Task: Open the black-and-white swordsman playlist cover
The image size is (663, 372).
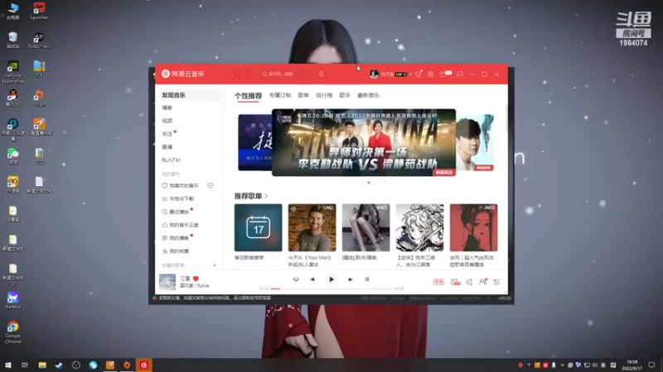Action: 420,228
